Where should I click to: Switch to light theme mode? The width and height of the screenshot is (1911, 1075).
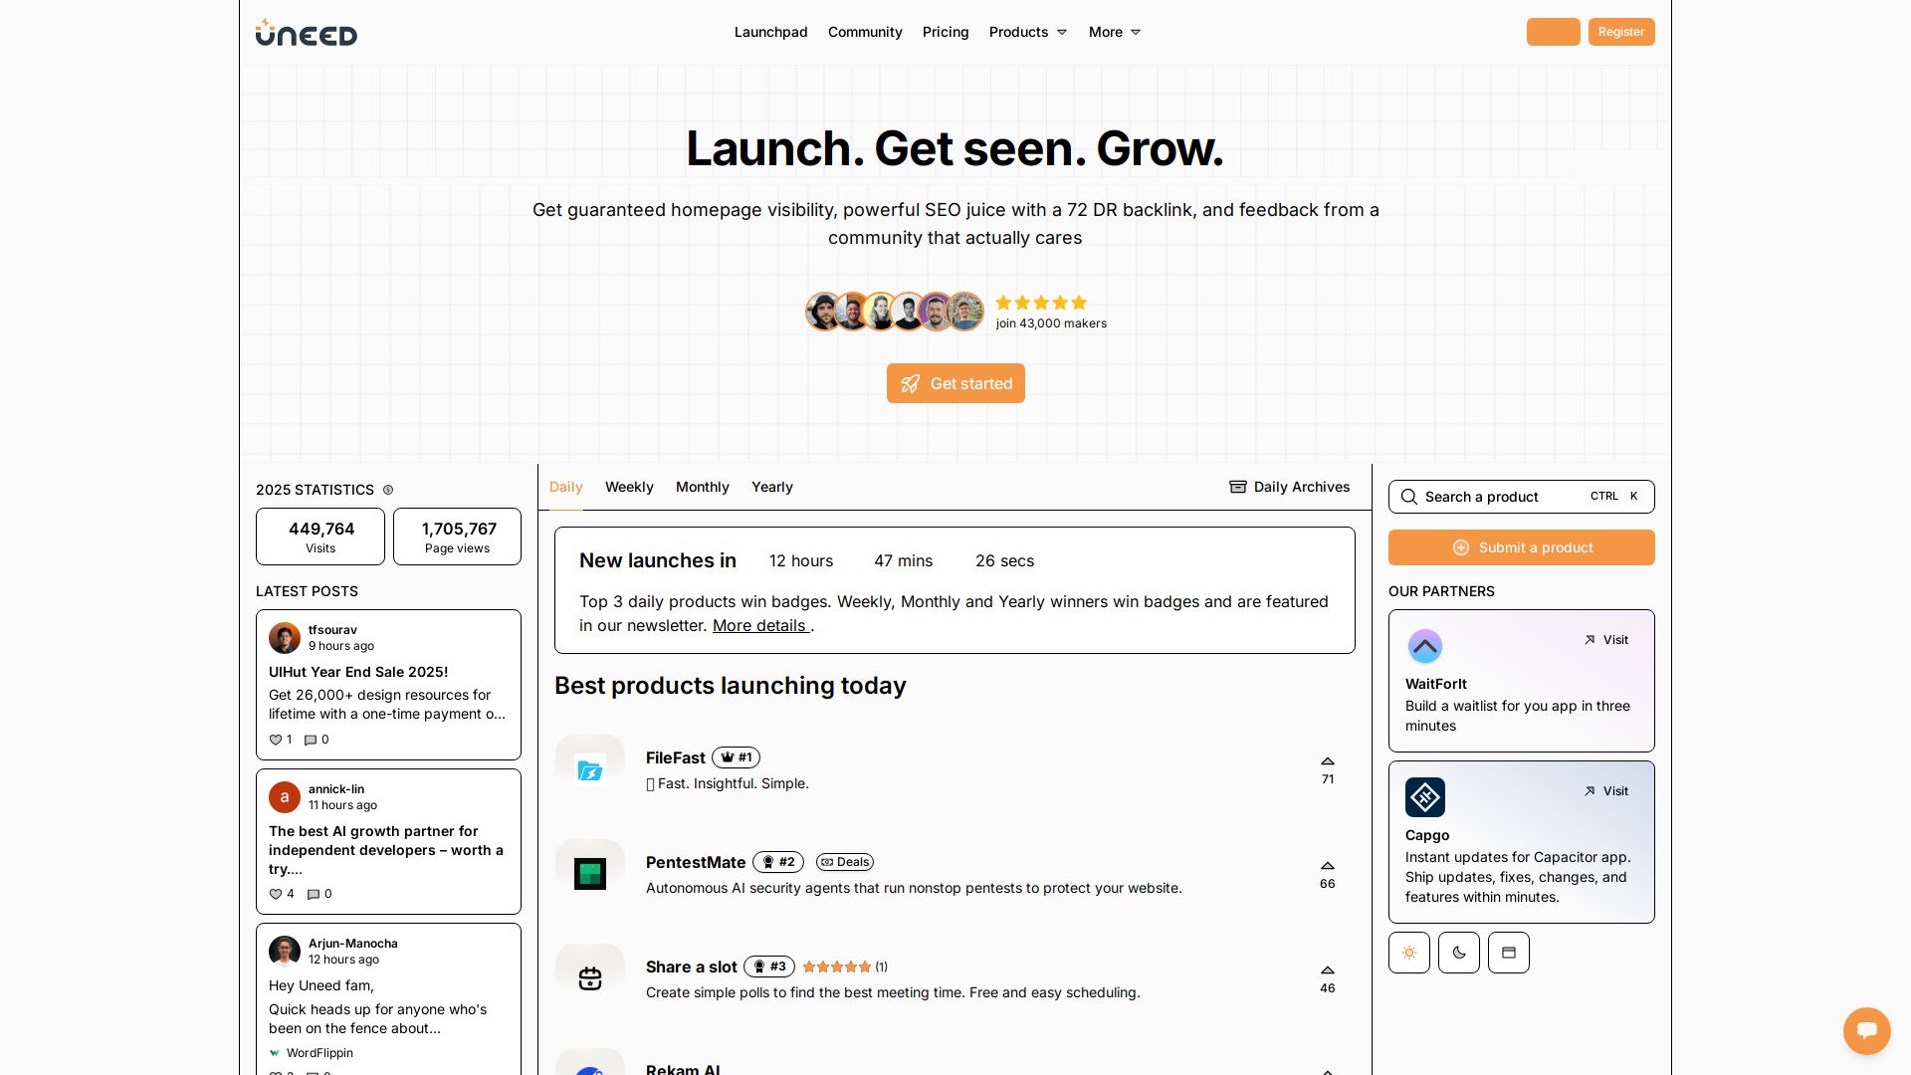point(1408,953)
